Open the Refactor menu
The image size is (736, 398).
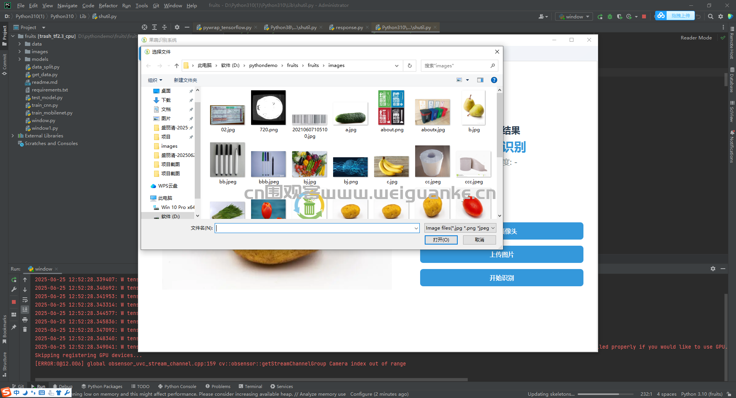pos(108,5)
